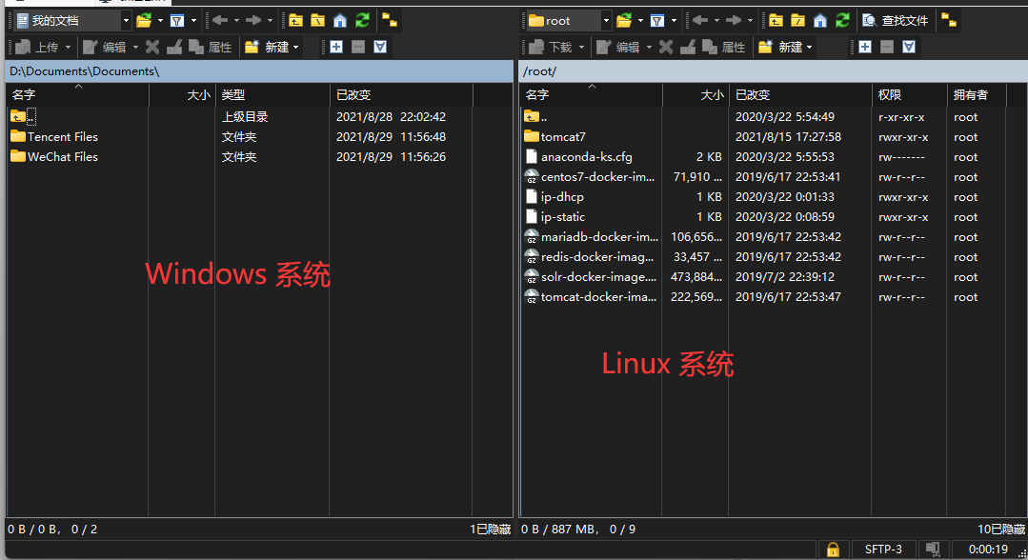The width and height of the screenshot is (1028, 560).
Task: Click local unselect files minus icon
Action: point(358,48)
